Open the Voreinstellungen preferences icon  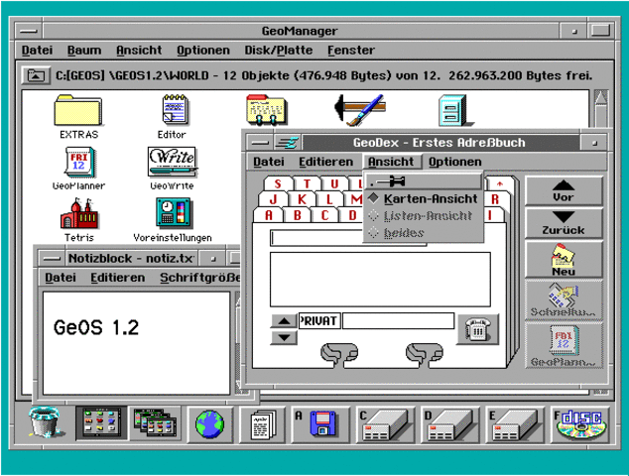click(174, 213)
